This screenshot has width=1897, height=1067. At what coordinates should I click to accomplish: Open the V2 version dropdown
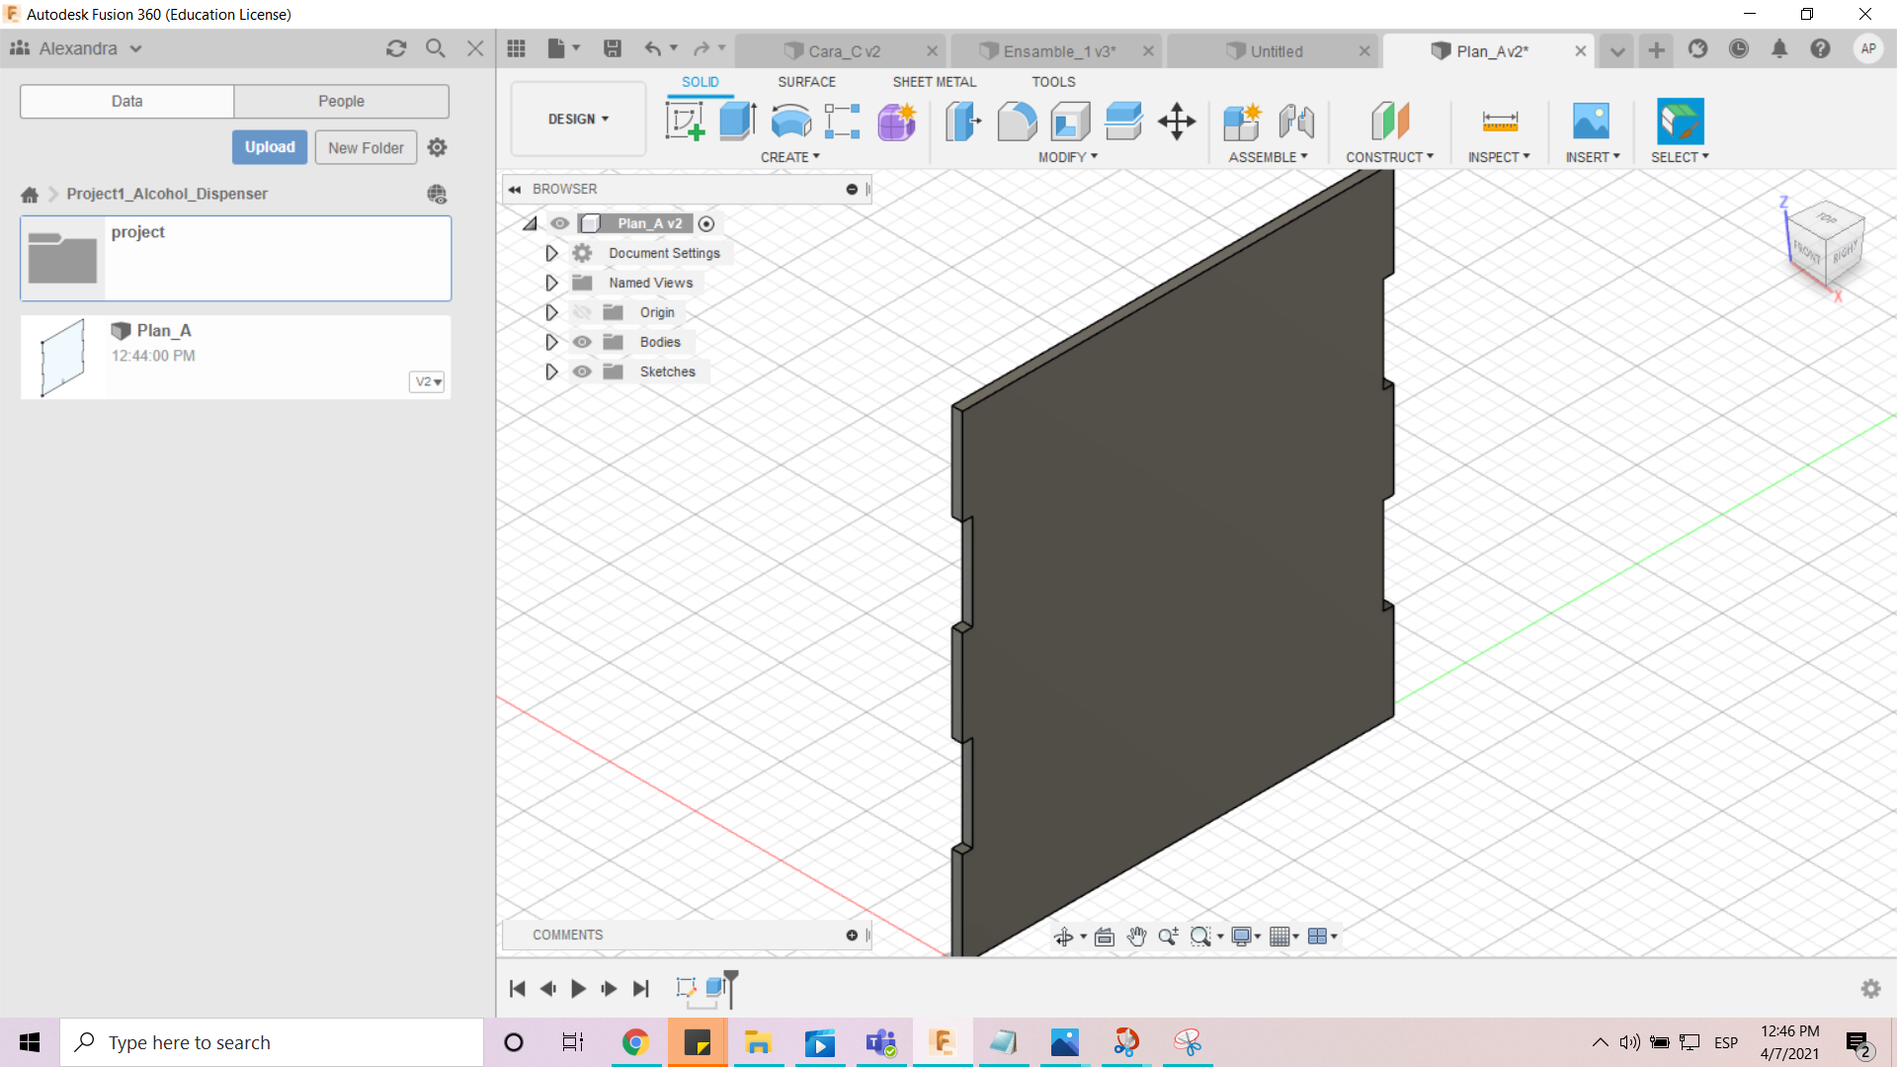(x=427, y=381)
